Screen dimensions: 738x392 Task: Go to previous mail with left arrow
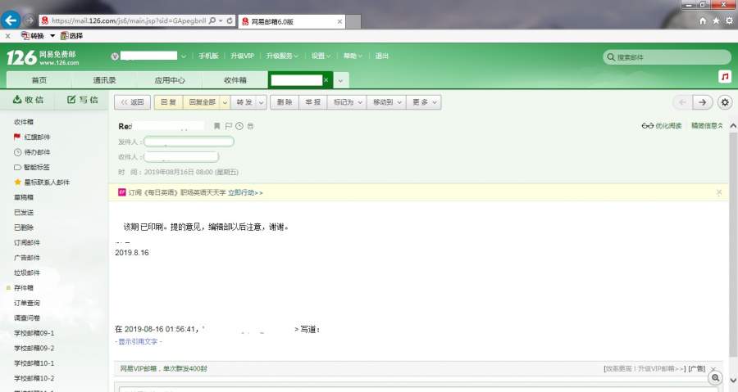pyautogui.click(x=682, y=102)
